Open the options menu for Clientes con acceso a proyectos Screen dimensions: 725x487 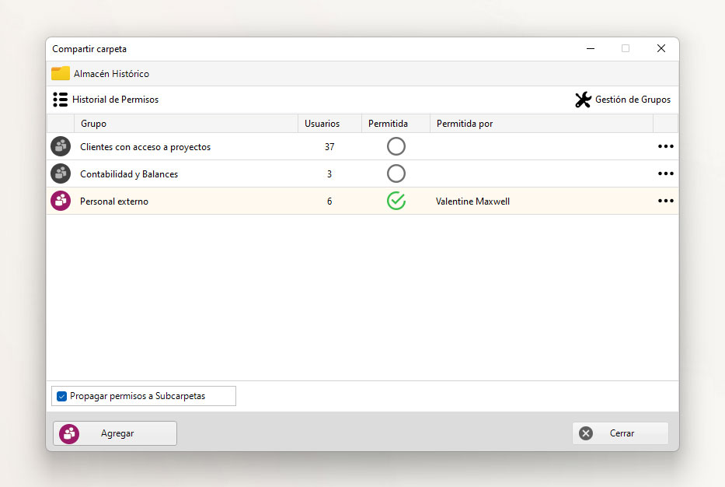pos(665,146)
